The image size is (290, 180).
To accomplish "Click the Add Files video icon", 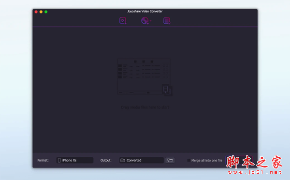I will pos(123,20).
